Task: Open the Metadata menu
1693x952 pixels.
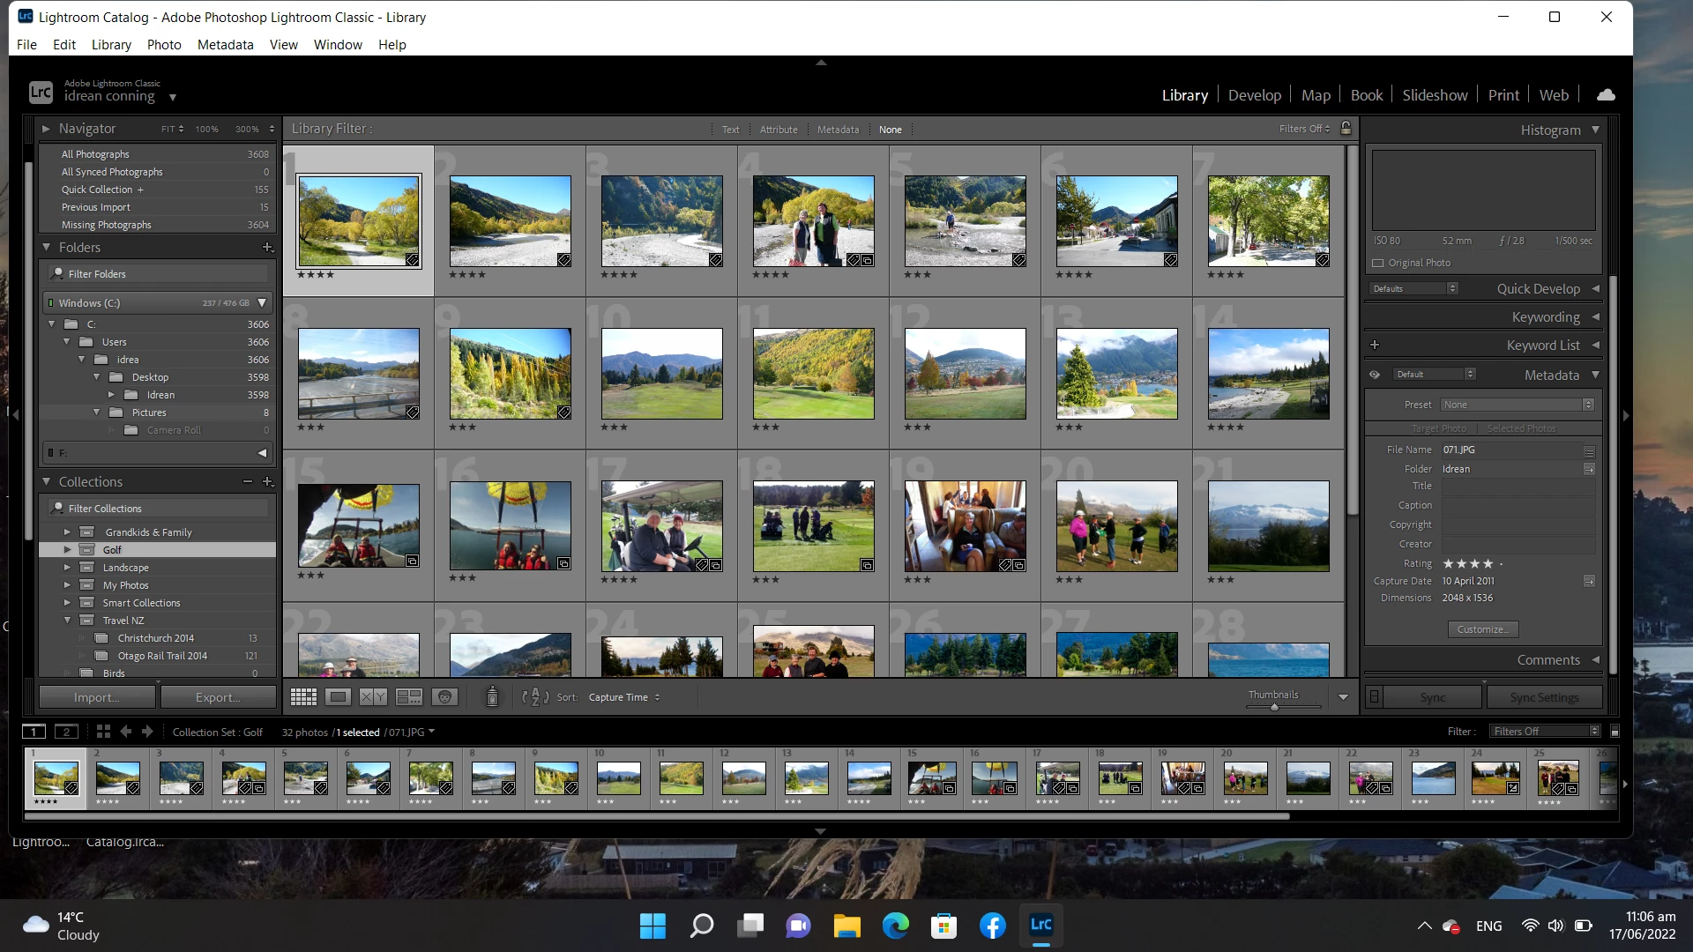Action: click(x=225, y=45)
